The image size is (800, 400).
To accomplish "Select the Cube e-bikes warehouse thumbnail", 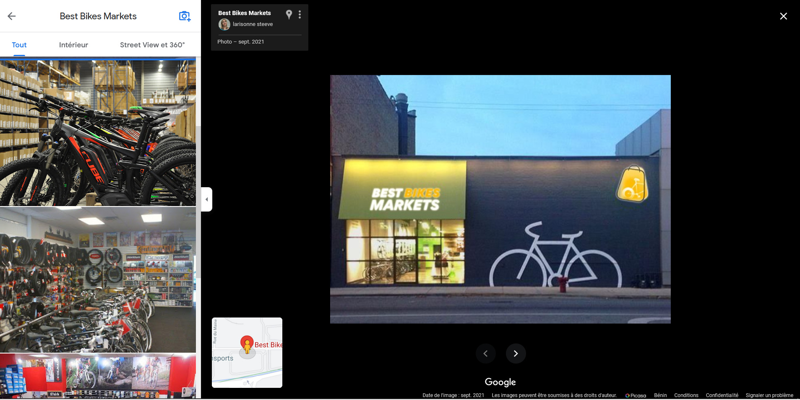I will 98,133.
